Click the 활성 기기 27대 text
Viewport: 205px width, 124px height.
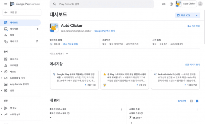[x=116, y=44]
